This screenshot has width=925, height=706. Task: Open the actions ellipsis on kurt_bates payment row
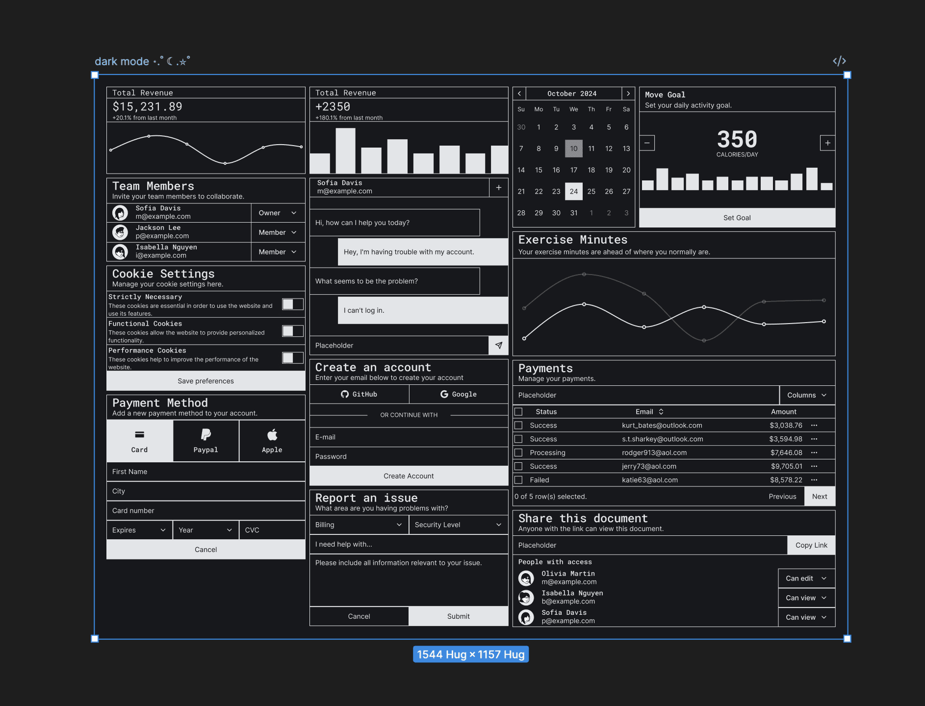814,426
